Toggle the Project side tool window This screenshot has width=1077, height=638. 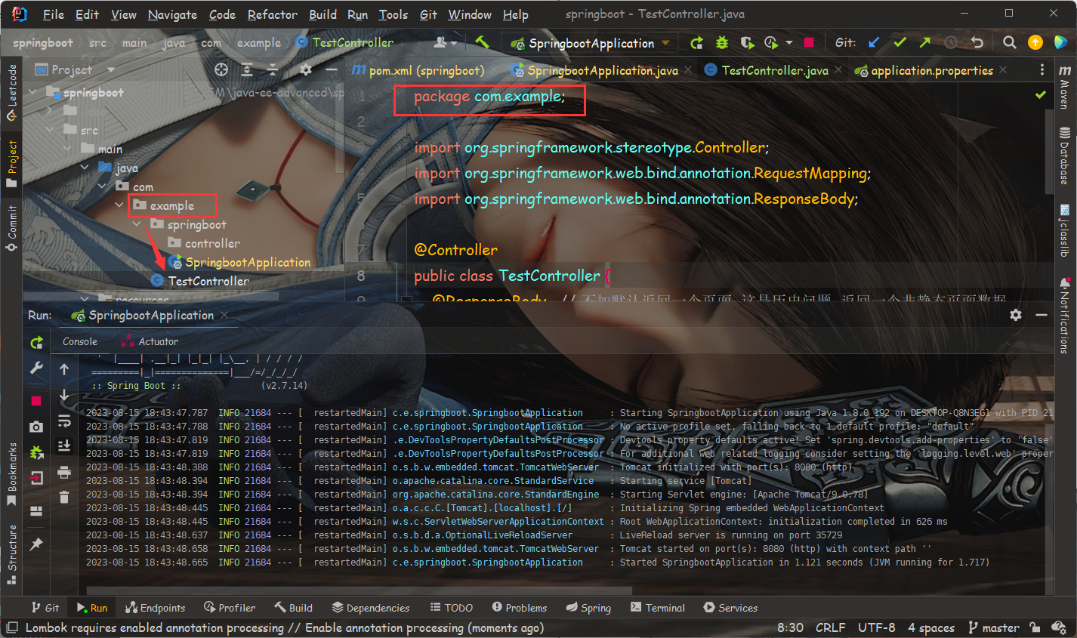[x=11, y=164]
